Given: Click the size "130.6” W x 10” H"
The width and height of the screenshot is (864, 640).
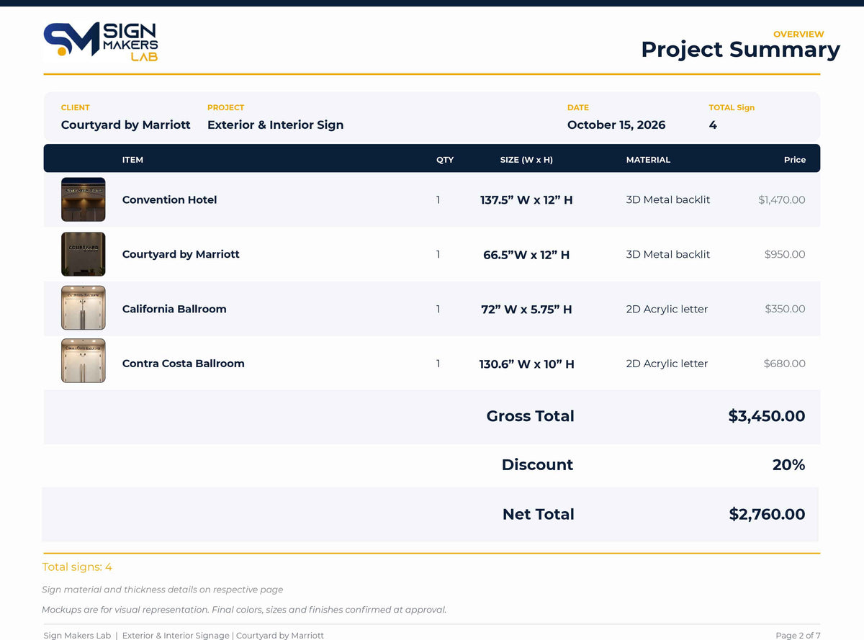Looking at the screenshot, I should 526,364.
